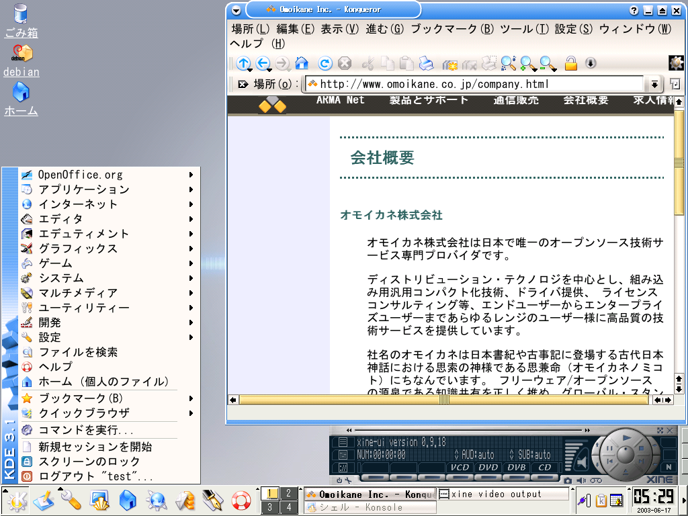Image resolution: width=688 pixels, height=516 pixels.
Task: Expand the ブックマーク(B) submenu in K menu
Action: pyautogui.click(x=110, y=398)
